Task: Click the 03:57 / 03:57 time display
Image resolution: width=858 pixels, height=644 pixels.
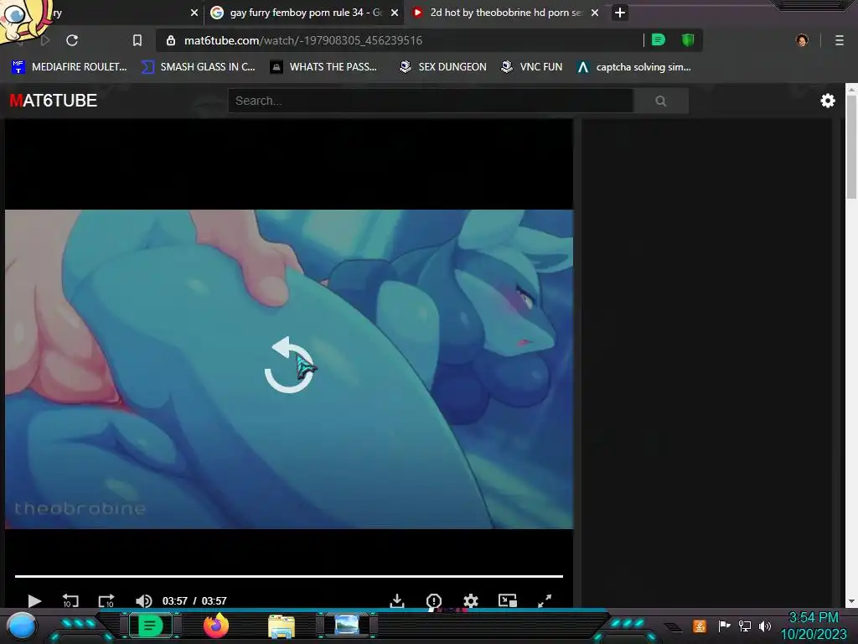Action: click(194, 600)
